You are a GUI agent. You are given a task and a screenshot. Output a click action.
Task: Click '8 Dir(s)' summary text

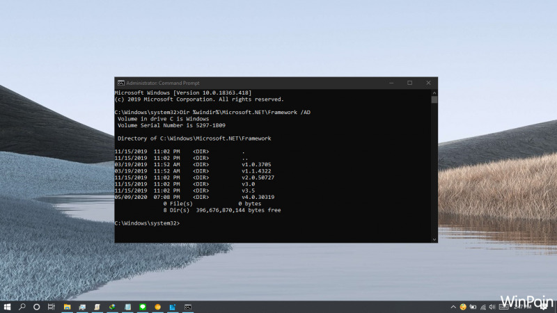click(176, 210)
